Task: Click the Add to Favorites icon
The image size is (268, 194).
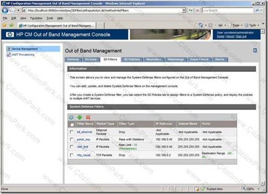Action: coord(11,25)
